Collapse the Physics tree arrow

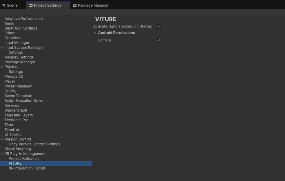point(2,67)
